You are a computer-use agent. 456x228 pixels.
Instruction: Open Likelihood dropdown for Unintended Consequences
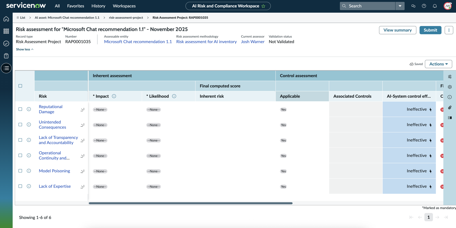pos(154,125)
